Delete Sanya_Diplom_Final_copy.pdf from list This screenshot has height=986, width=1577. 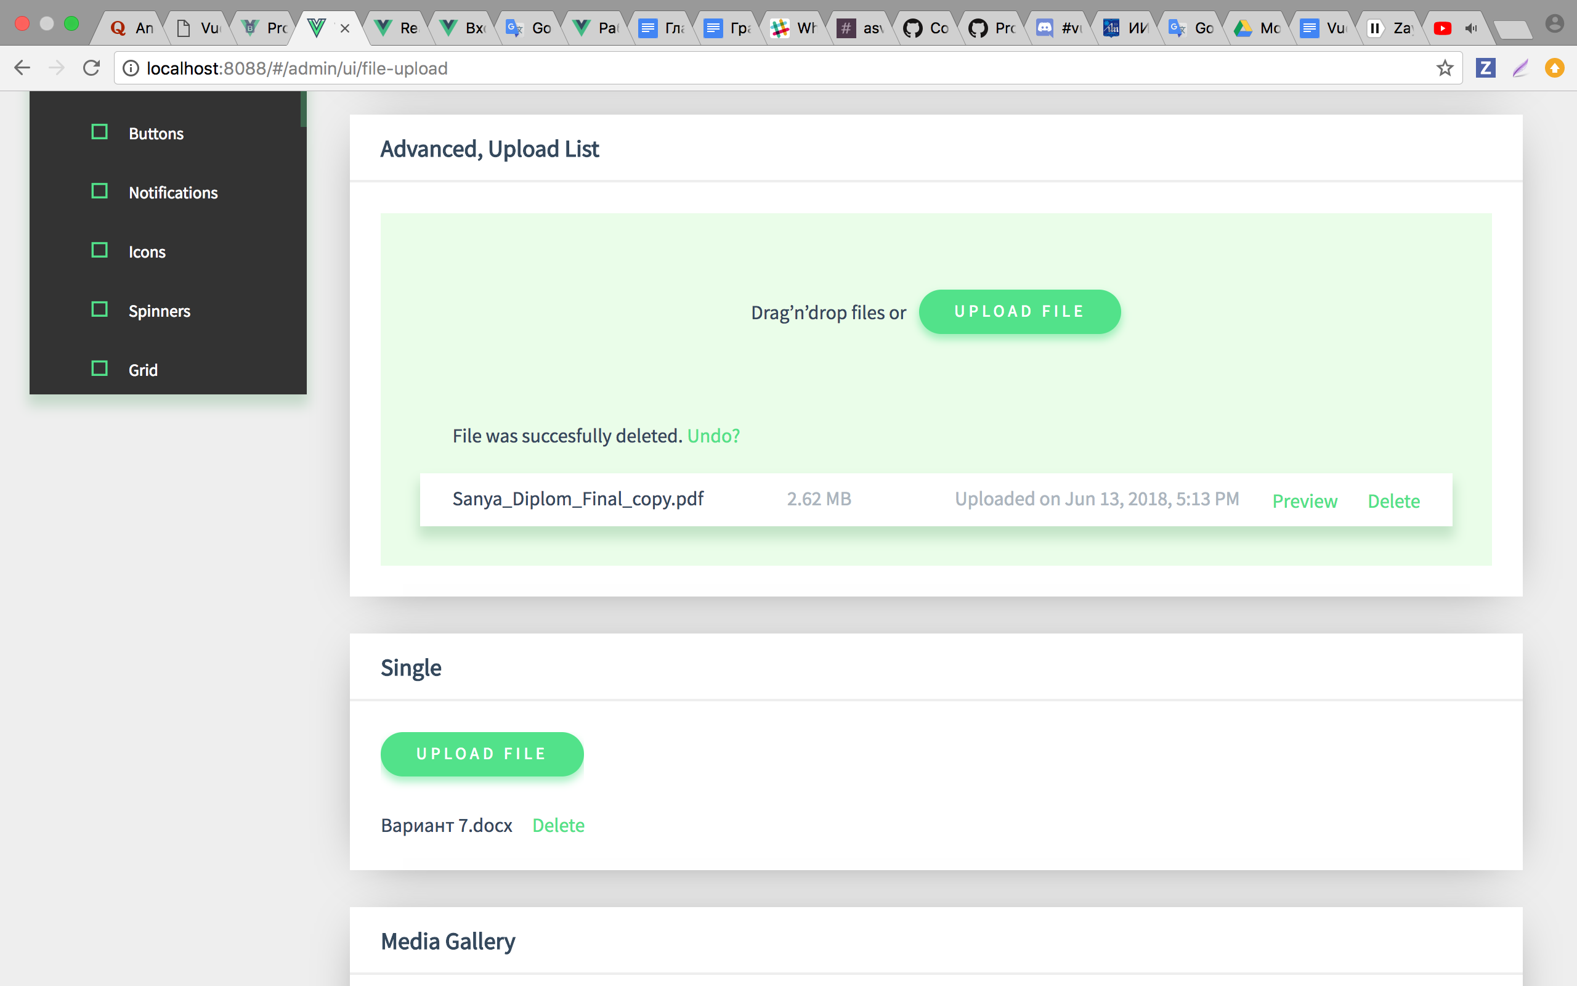1393,501
